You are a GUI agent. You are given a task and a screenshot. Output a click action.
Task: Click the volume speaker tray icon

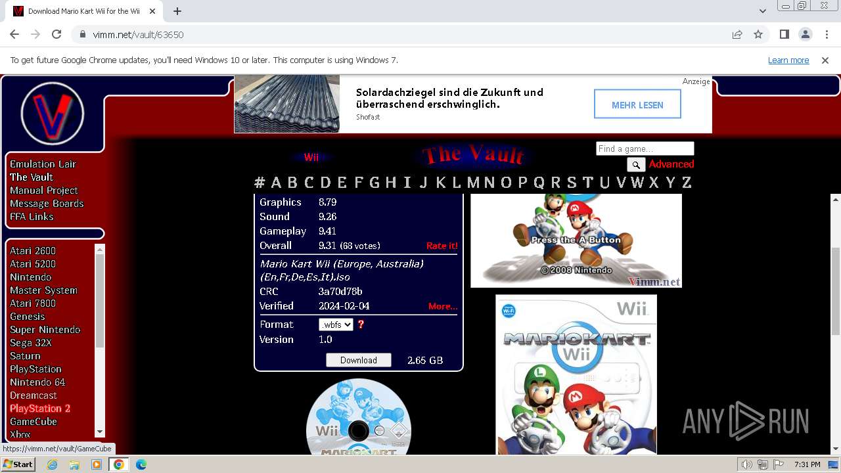click(747, 464)
